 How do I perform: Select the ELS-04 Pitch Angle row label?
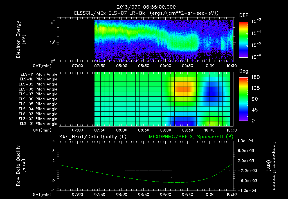point(38,109)
